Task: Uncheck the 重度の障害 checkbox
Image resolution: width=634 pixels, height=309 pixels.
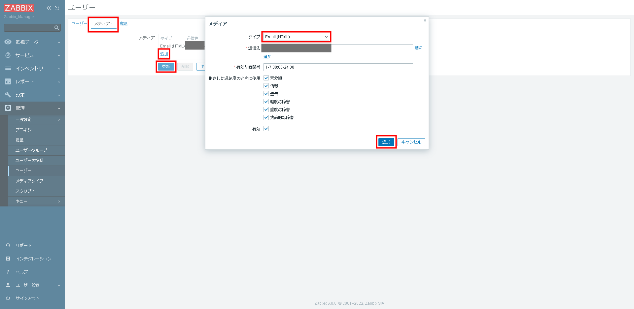Action: (x=266, y=109)
